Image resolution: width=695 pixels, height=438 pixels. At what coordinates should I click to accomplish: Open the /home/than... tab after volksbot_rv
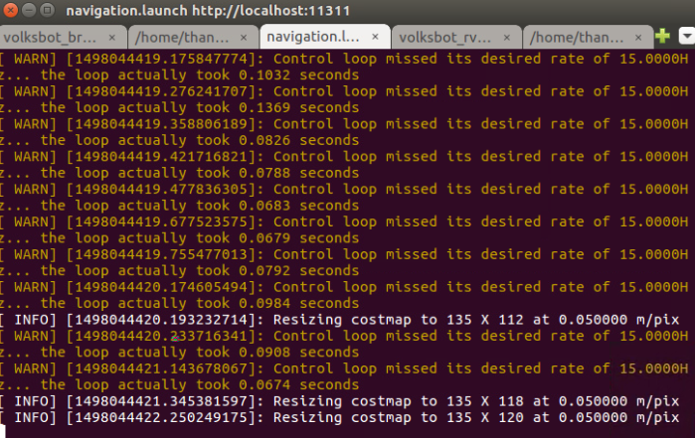577,38
